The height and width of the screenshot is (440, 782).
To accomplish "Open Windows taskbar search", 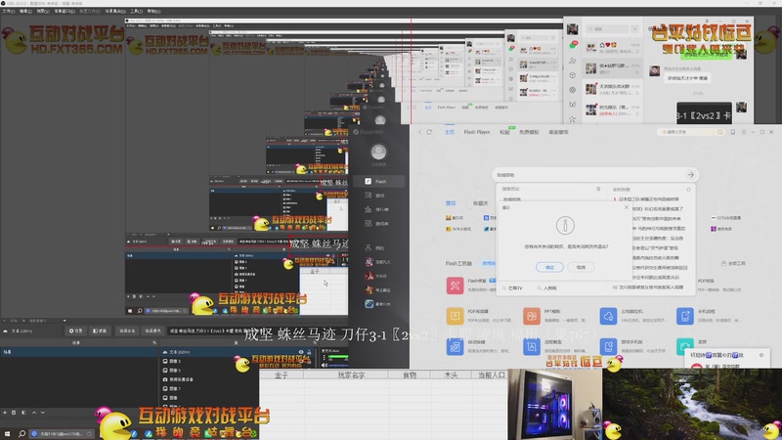I will coord(22,434).
